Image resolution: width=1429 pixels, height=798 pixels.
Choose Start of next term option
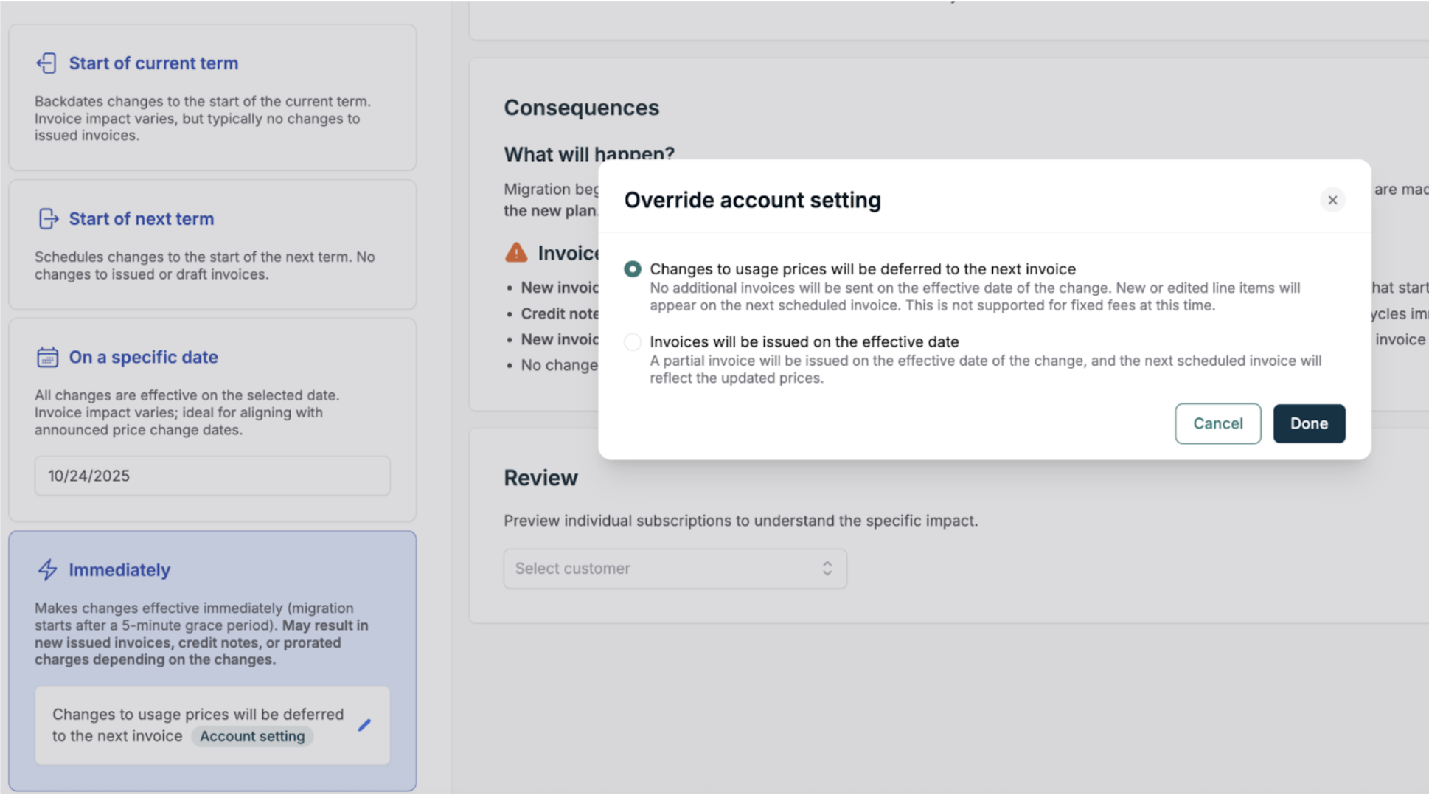point(142,219)
